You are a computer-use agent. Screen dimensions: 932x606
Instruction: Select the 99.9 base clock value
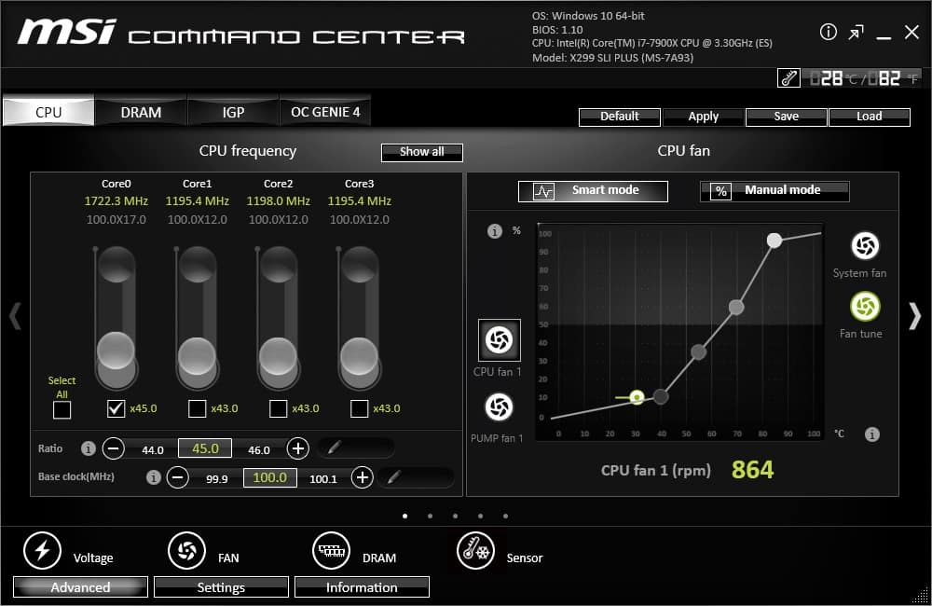217,478
